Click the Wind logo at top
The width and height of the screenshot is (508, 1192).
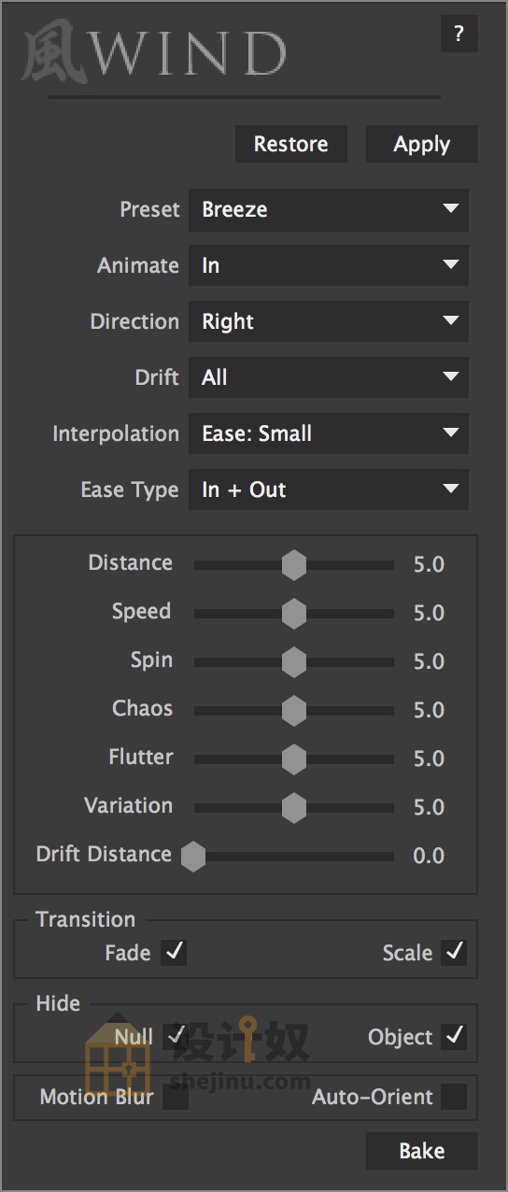(154, 53)
